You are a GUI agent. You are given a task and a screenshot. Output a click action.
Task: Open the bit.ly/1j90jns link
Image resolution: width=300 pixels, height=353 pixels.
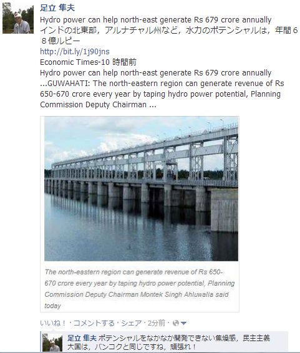pyautogui.click(x=75, y=52)
